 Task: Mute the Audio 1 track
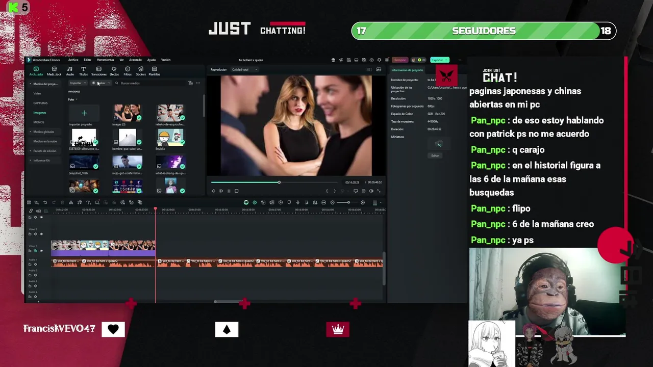pyautogui.click(x=35, y=265)
